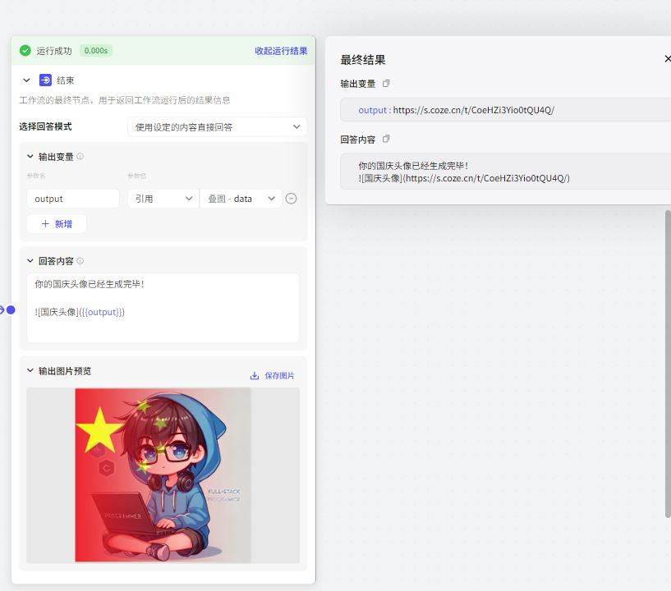This screenshot has width=671, height=591.
Task: Click the download icon beside 保存图片
Action: coord(255,375)
